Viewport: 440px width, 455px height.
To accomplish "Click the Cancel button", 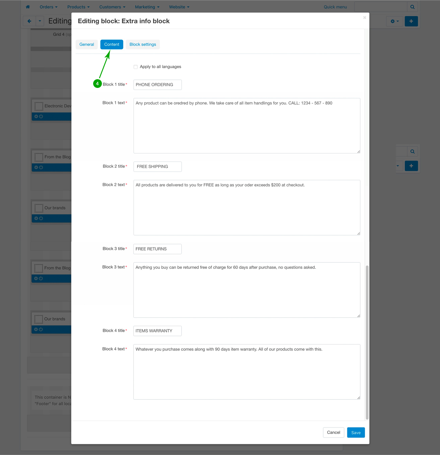I will click(x=333, y=433).
